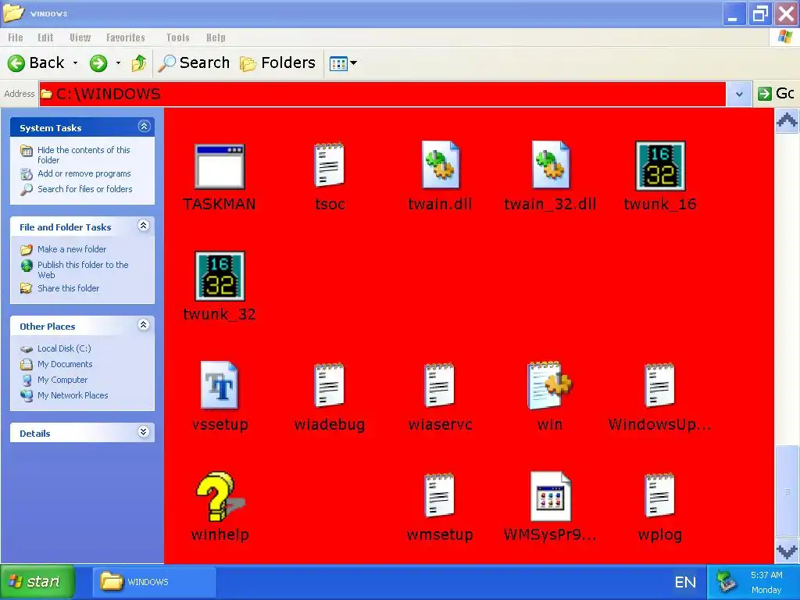800x600 pixels.
Task: Open the Tools menu
Action: pyautogui.click(x=177, y=37)
